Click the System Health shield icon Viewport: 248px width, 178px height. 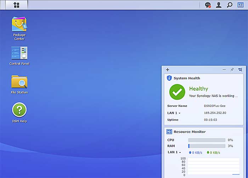(x=169, y=78)
